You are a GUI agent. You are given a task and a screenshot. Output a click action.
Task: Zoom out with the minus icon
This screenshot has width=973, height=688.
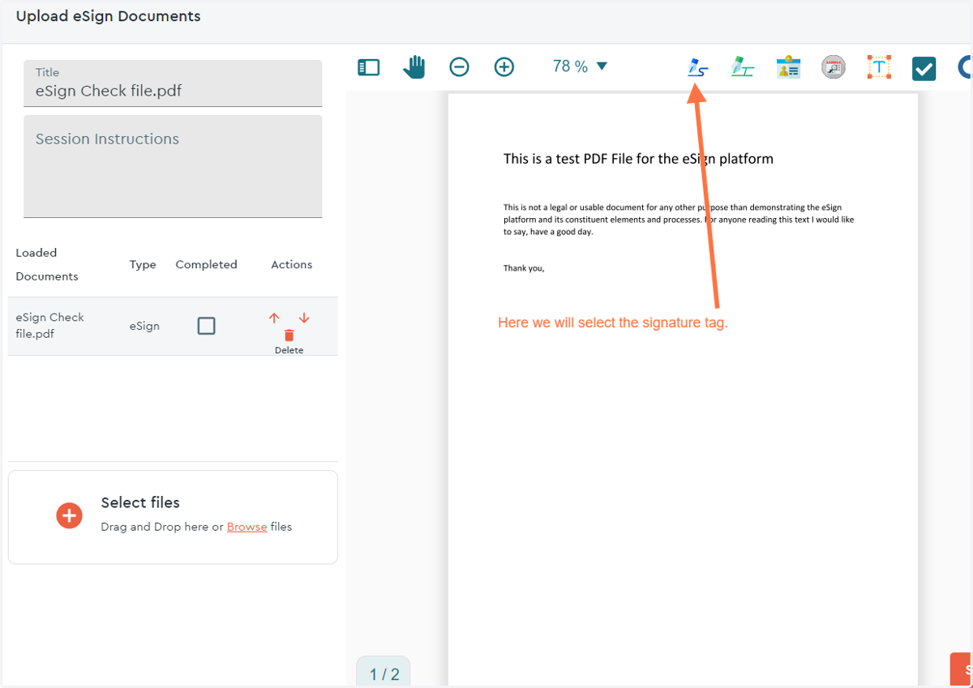tap(459, 67)
